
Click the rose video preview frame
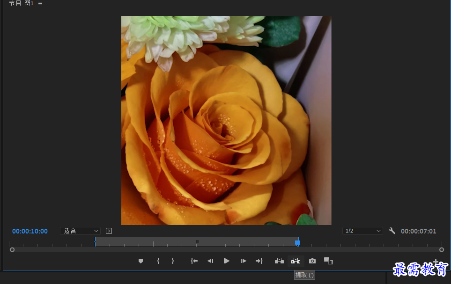[x=226, y=120]
